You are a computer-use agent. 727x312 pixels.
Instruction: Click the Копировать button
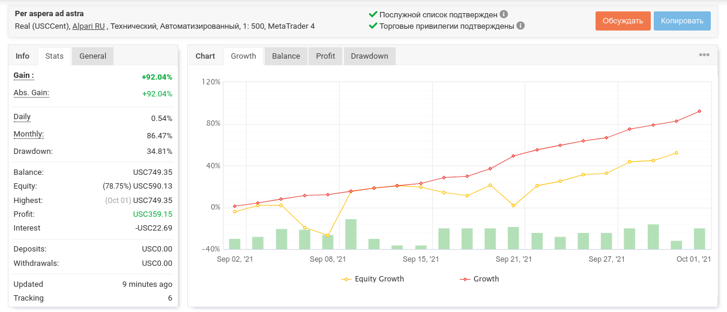(x=682, y=21)
